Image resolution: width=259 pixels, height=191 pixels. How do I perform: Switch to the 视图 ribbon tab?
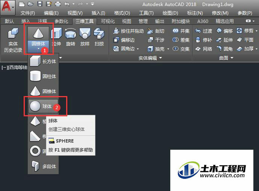click(x=127, y=21)
